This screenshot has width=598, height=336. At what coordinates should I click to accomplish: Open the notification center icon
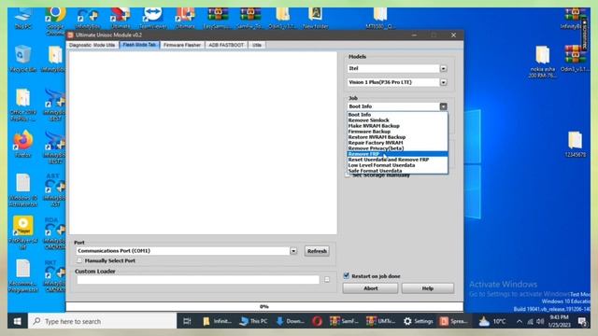click(x=582, y=321)
